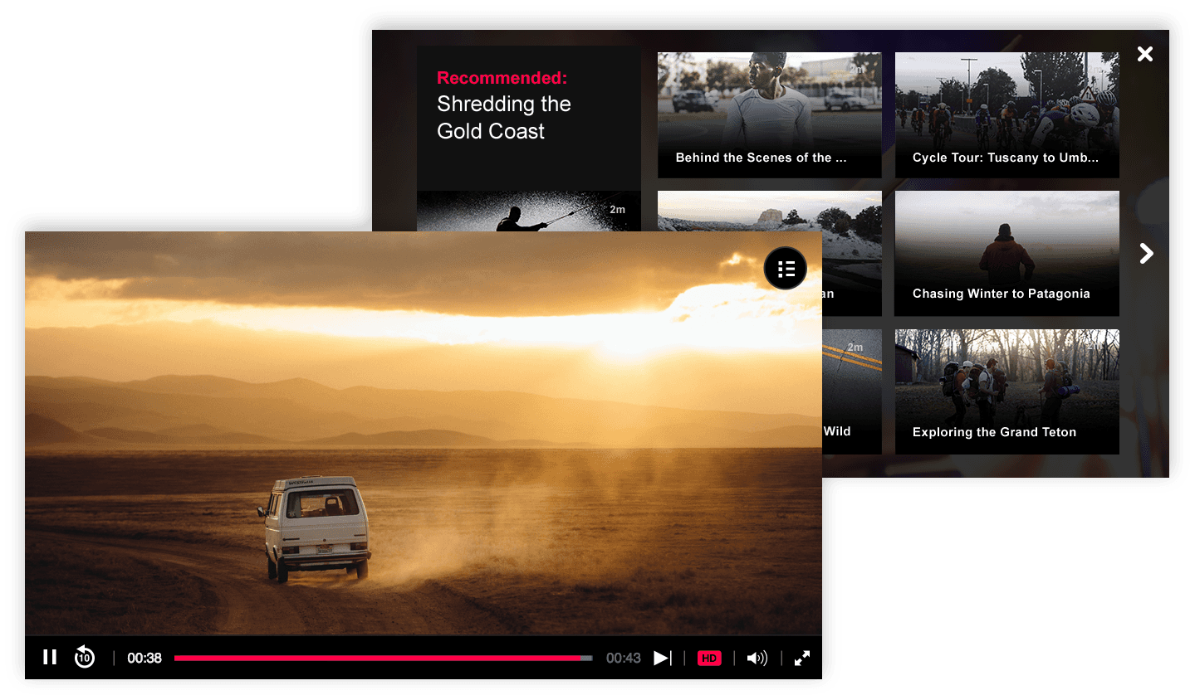Toggle HD quality badge
This screenshot has height=700, width=1195.
pyautogui.click(x=709, y=658)
